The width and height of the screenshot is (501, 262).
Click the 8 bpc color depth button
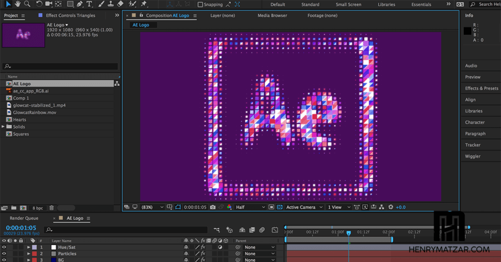point(37,208)
